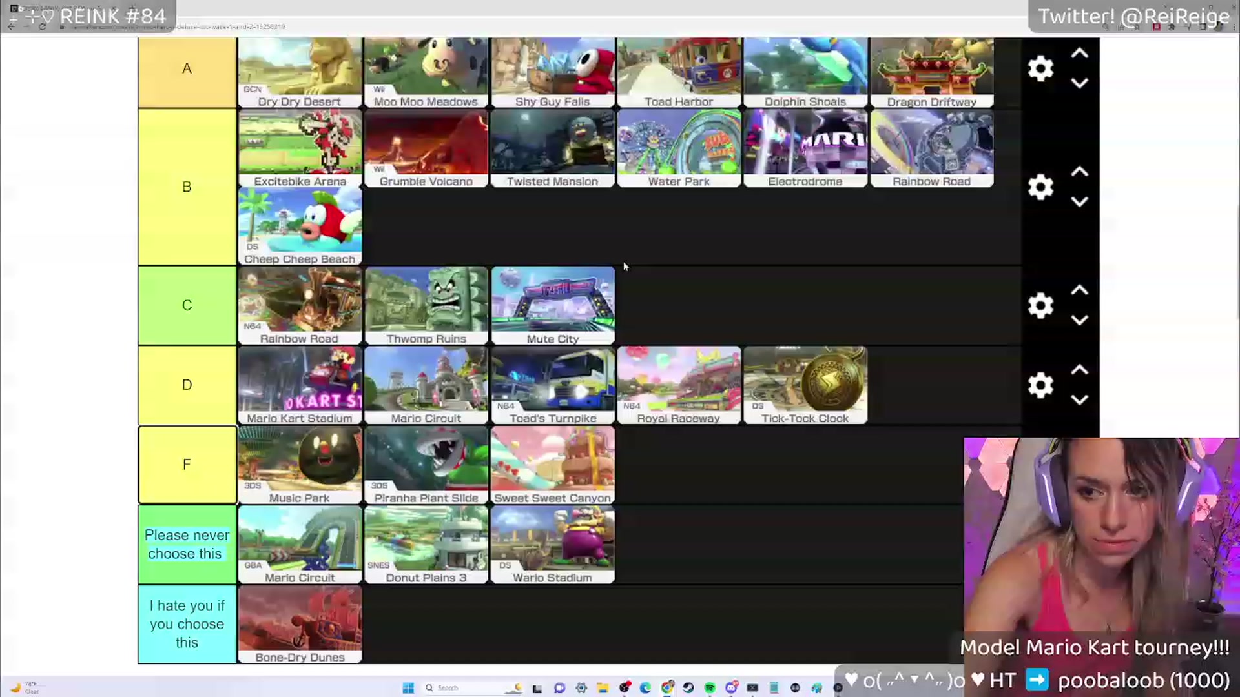Select the Dolphin Shoals track thumbnail
1240x697 pixels.
805,72
